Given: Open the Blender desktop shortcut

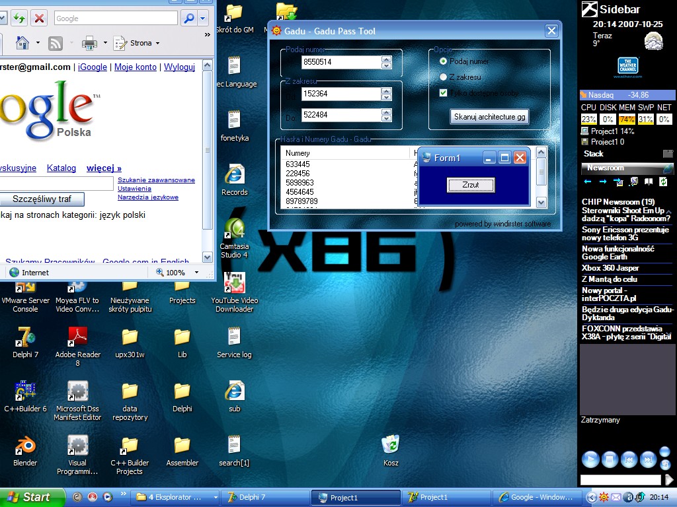Looking at the screenshot, I should point(25,446).
